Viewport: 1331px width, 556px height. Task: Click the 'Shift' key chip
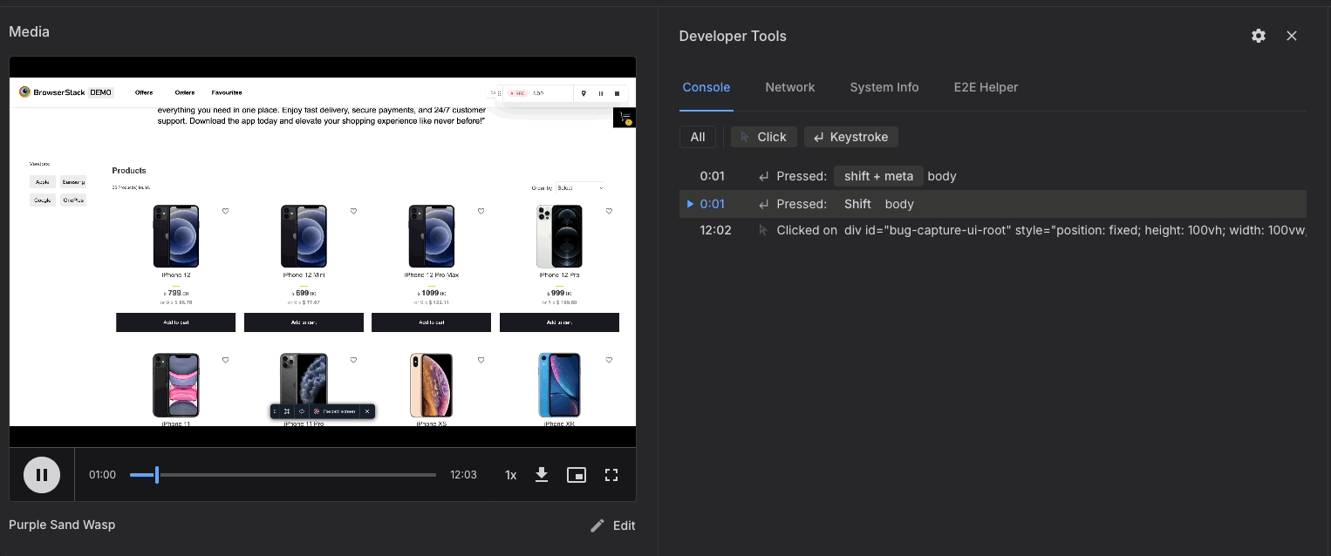[857, 204]
